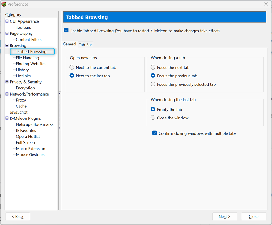Image resolution: width=272 pixels, height=225 pixels.
Task: Open the File Handling preferences
Action: click(x=27, y=58)
